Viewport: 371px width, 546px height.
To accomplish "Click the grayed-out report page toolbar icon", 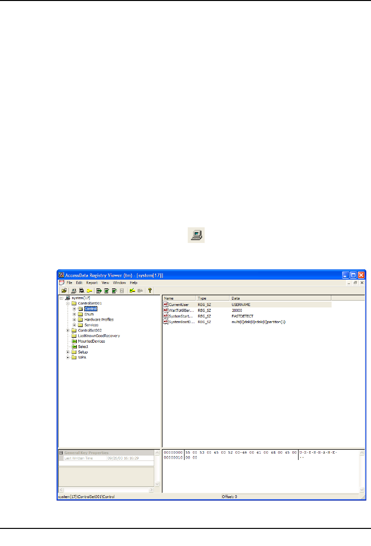I will point(122,290).
